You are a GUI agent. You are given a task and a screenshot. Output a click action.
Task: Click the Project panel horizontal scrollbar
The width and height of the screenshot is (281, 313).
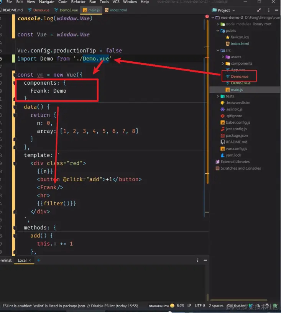coord(239,300)
